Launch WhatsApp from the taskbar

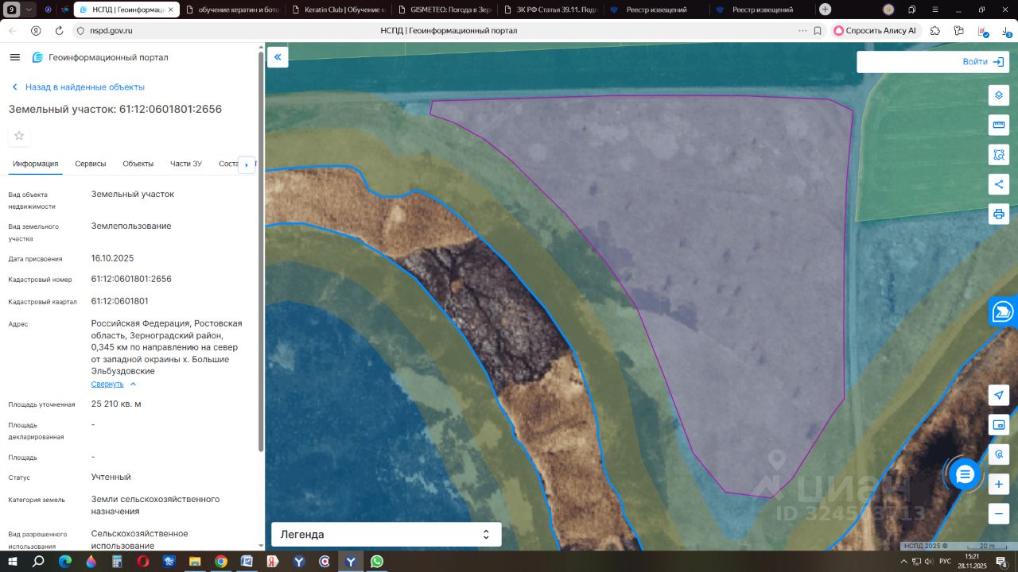pos(376,562)
